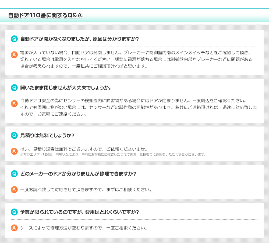Click the A icon next to センサーの検知圏内 answer
The height and width of the screenshot is (243, 269).
(14, 103)
